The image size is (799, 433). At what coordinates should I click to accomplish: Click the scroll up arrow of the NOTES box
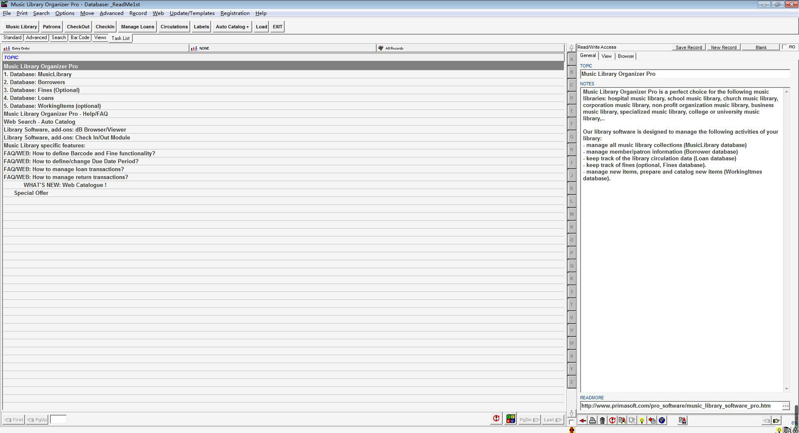point(787,92)
